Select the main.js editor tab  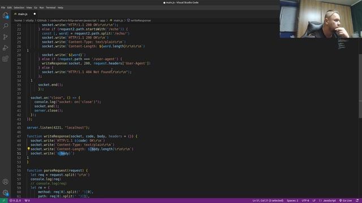pos(23,14)
